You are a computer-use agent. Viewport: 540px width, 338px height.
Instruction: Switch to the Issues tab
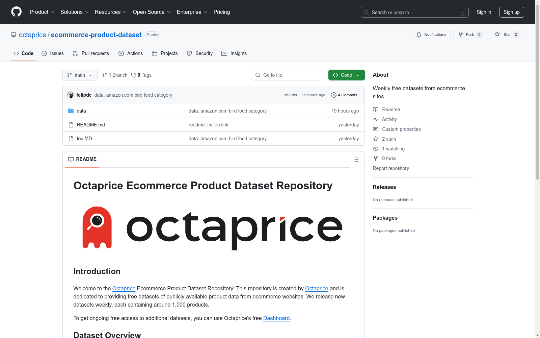coord(53,53)
